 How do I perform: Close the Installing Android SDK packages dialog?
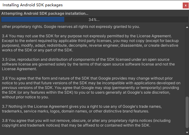pyautogui.click(x=186, y=5)
